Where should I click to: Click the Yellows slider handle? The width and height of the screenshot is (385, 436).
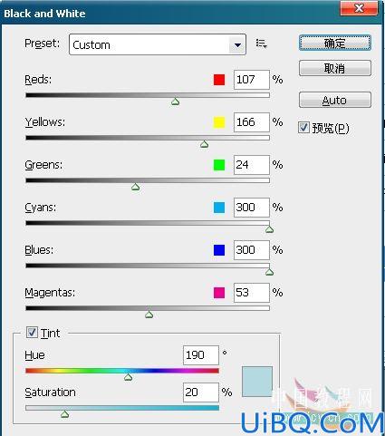pos(205,144)
